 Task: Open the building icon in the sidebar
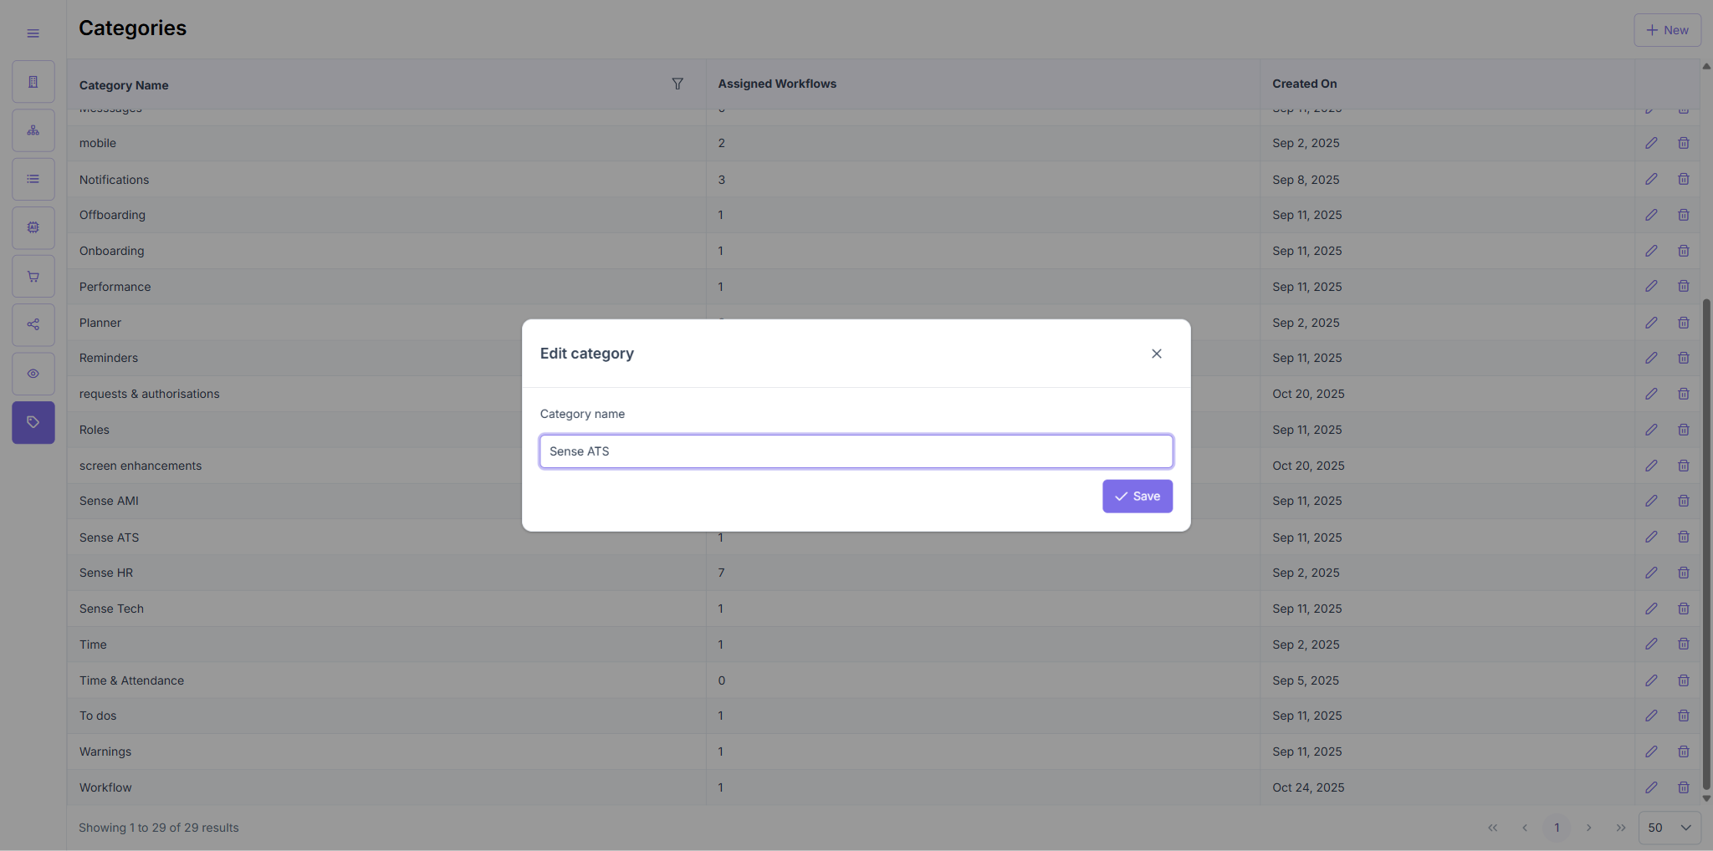click(x=33, y=82)
